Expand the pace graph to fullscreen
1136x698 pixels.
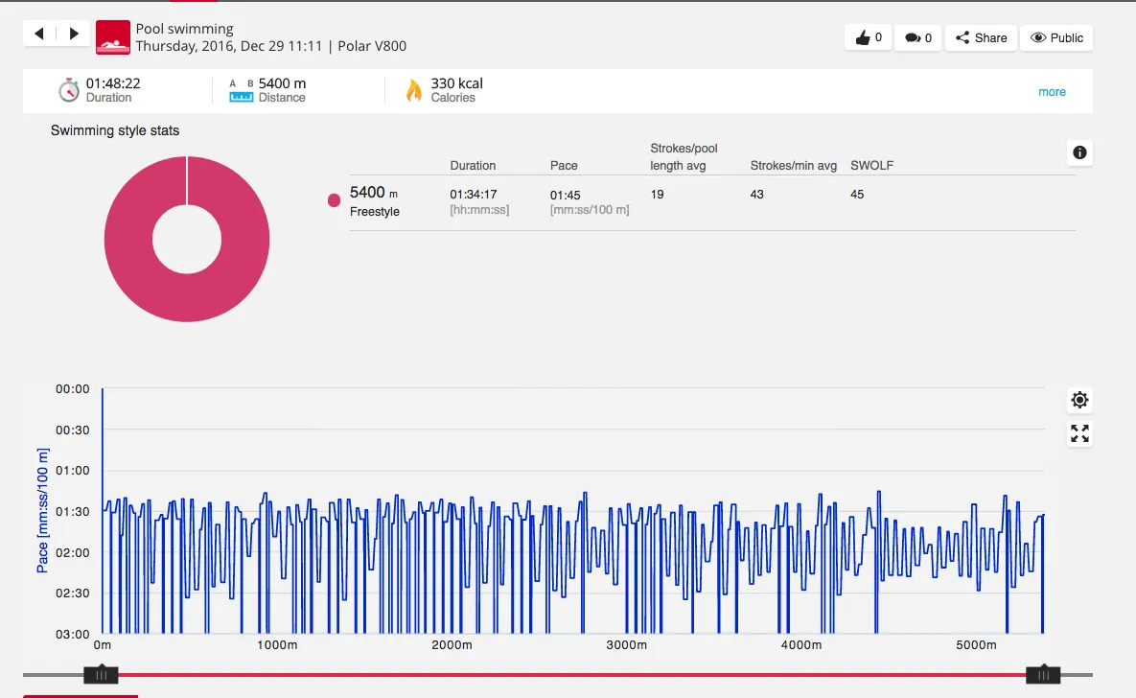1079,434
